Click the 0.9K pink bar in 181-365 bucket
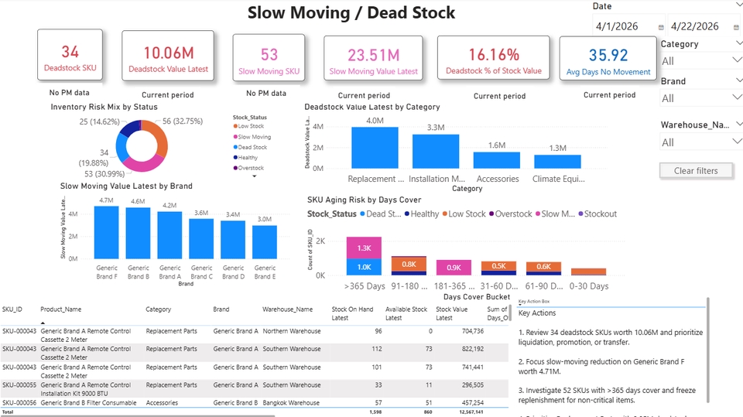Viewport: 743px width, 417px height. 454,267
